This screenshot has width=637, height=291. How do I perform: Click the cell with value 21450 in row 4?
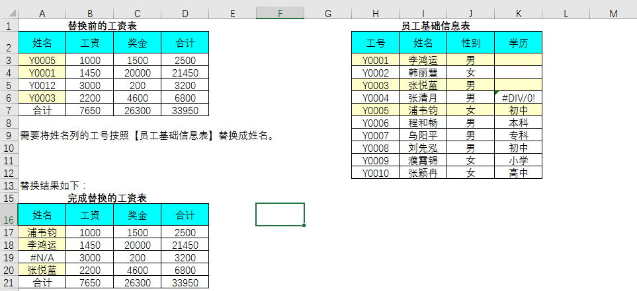185,73
